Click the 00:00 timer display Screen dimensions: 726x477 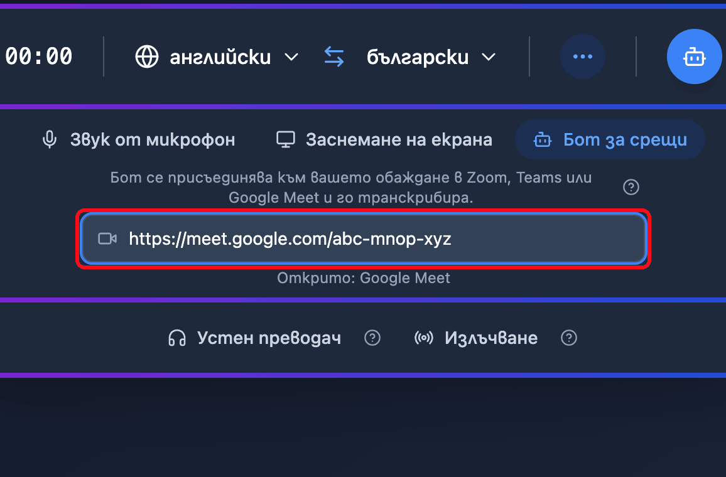click(38, 56)
